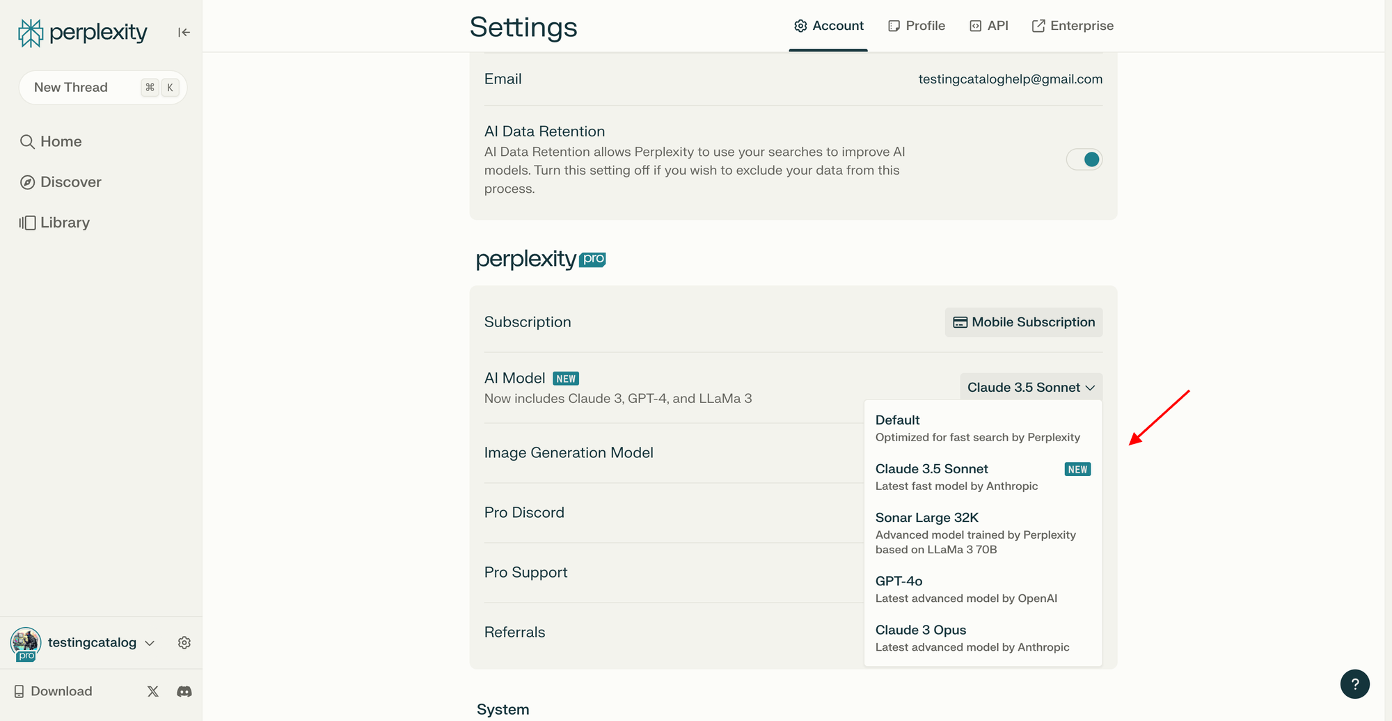Open the Enterprise external link
Image resolution: width=1392 pixels, height=721 pixels.
(x=1073, y=26)
